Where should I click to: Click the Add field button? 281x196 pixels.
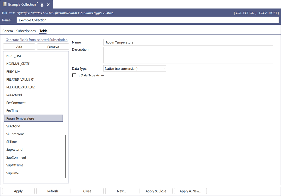pos(19,47)
